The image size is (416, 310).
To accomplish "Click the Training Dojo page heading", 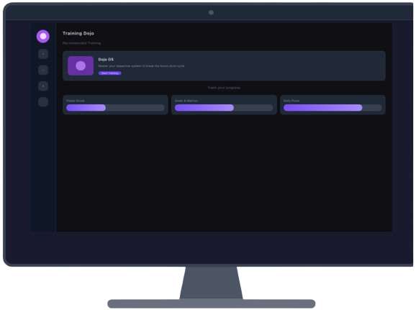I will 78,33.
